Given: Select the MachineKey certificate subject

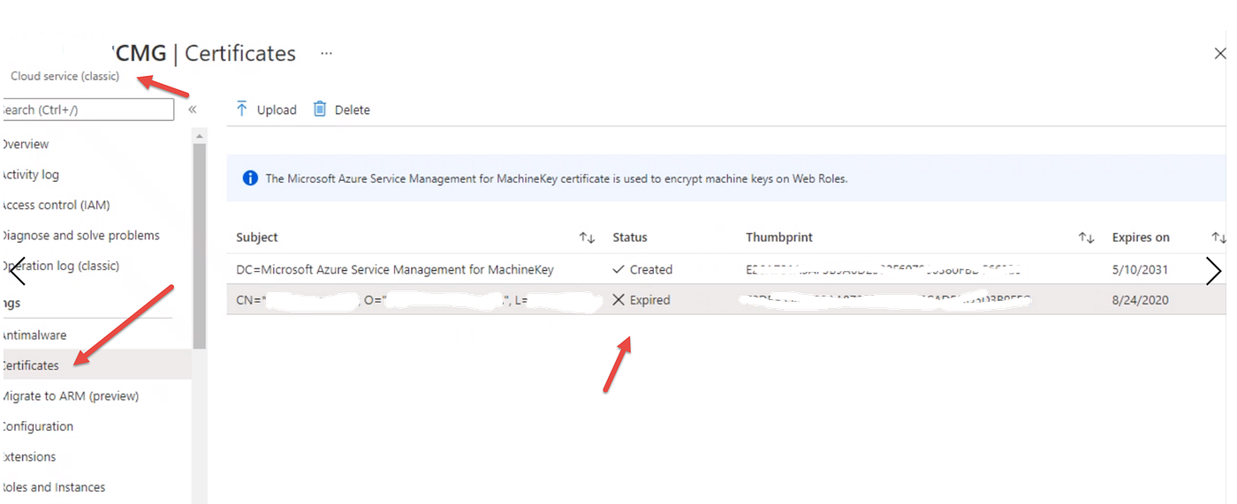Looking at the screenshot, I should (x=395, y=269).
